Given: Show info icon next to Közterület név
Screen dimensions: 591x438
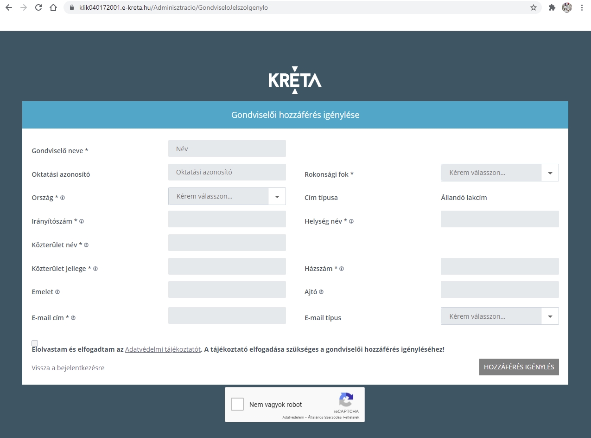Looking at the screenshot, I should (x=86, y=245).
